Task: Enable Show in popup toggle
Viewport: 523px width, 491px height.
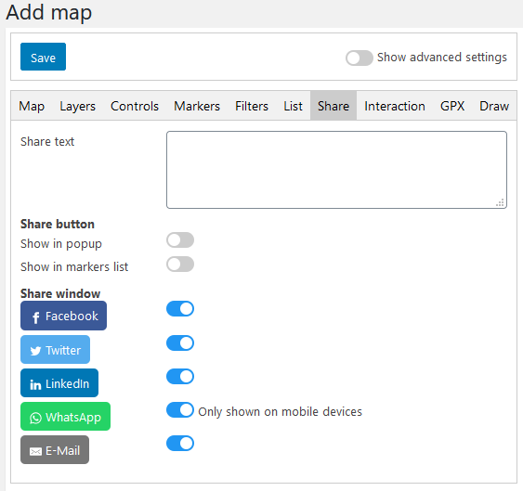Action: tap(180, 240)
